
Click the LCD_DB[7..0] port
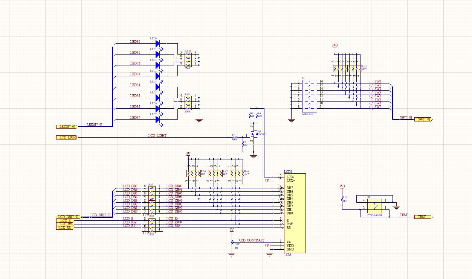pos(68,217)
